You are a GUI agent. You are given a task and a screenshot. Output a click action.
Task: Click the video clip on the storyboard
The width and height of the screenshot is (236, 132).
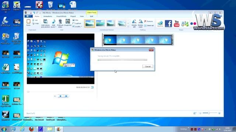(138, 40)
